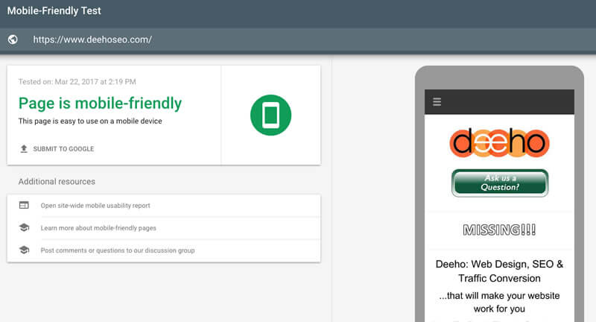
Task: Click Mobile-Friendly Test title
Action: (x=54, y=10)
